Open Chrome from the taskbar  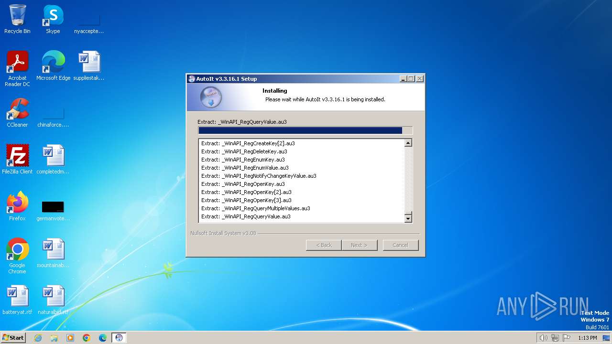(87, 338)
